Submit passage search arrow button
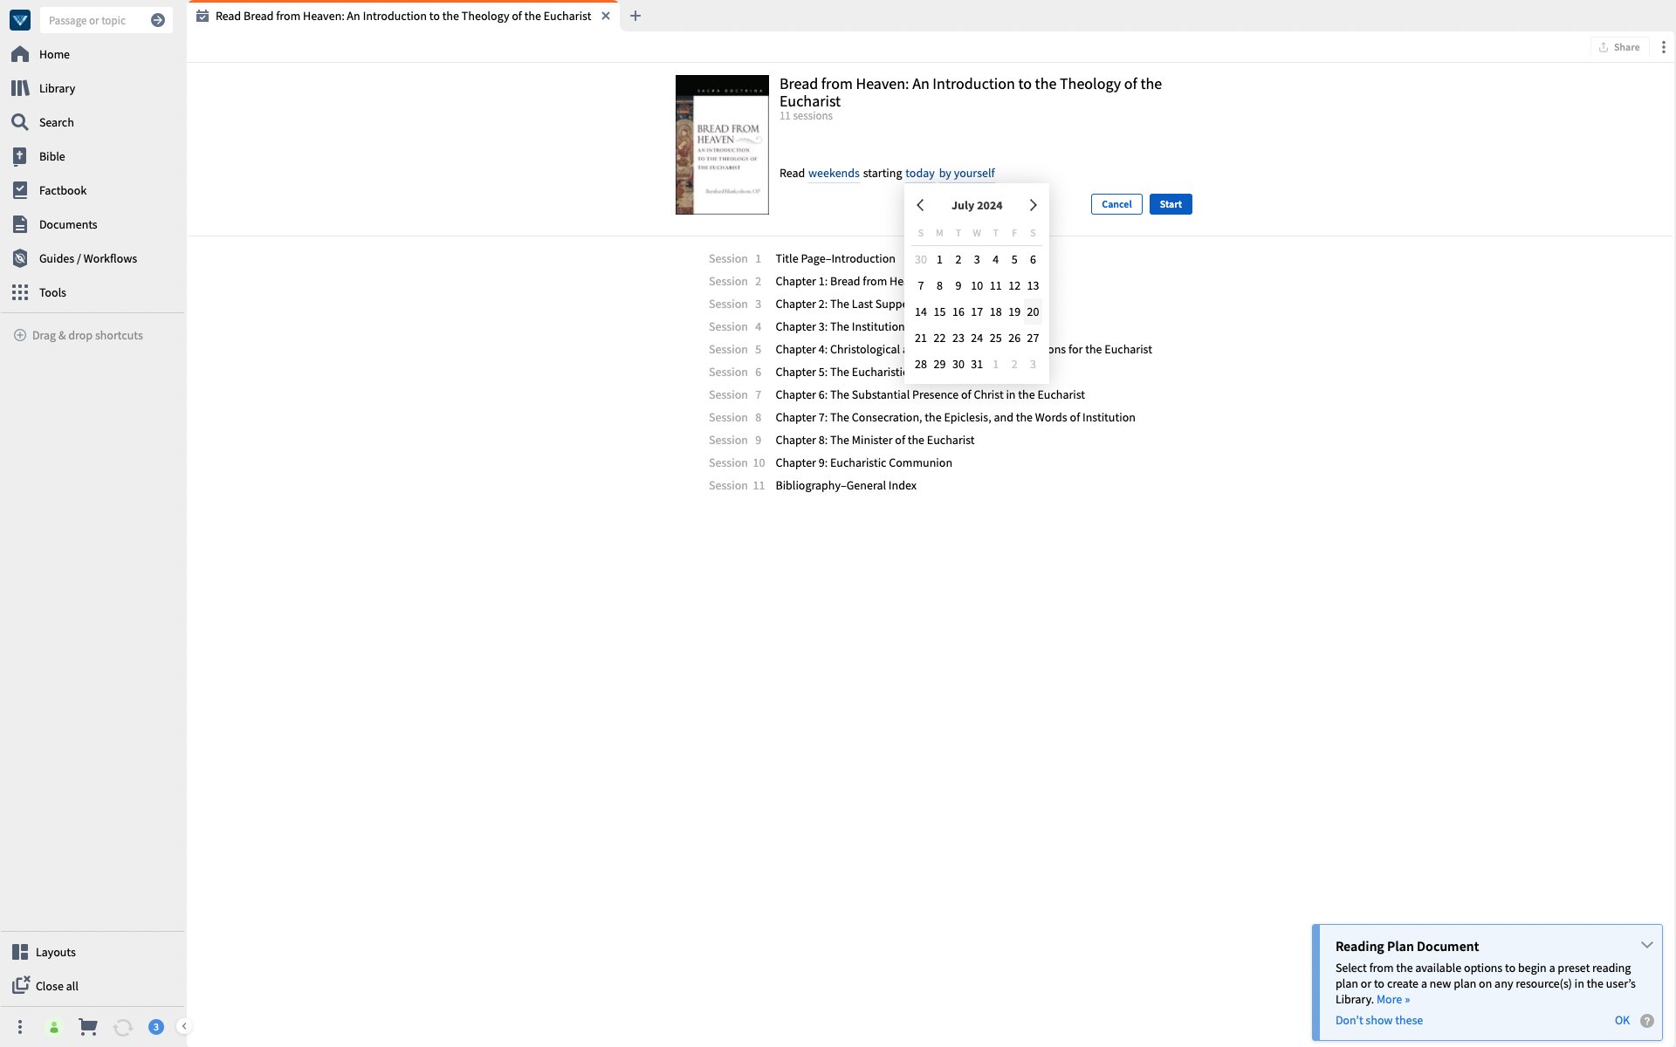Viewport: 1676px width, 1047px height. (x=158, y=20)
